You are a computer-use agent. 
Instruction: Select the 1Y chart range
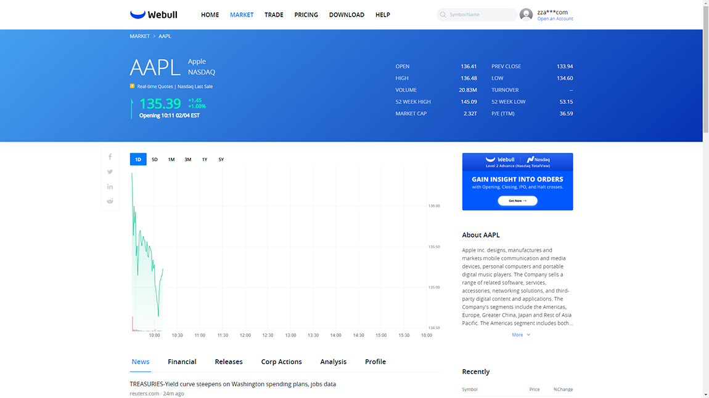coord(205,159)
